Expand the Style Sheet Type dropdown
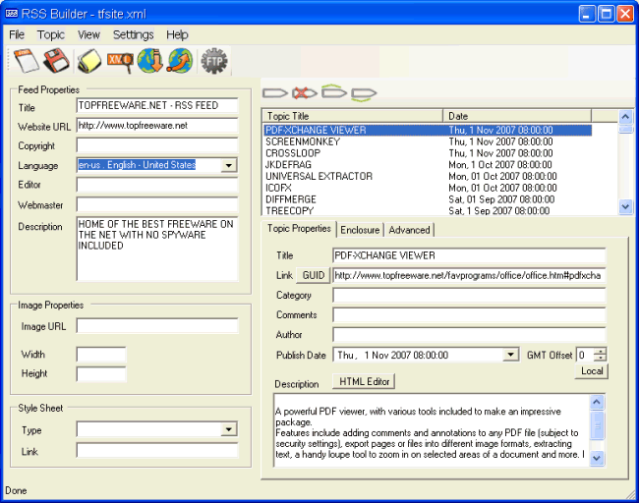This screenshot has height=503, width=639. point(229,429)
